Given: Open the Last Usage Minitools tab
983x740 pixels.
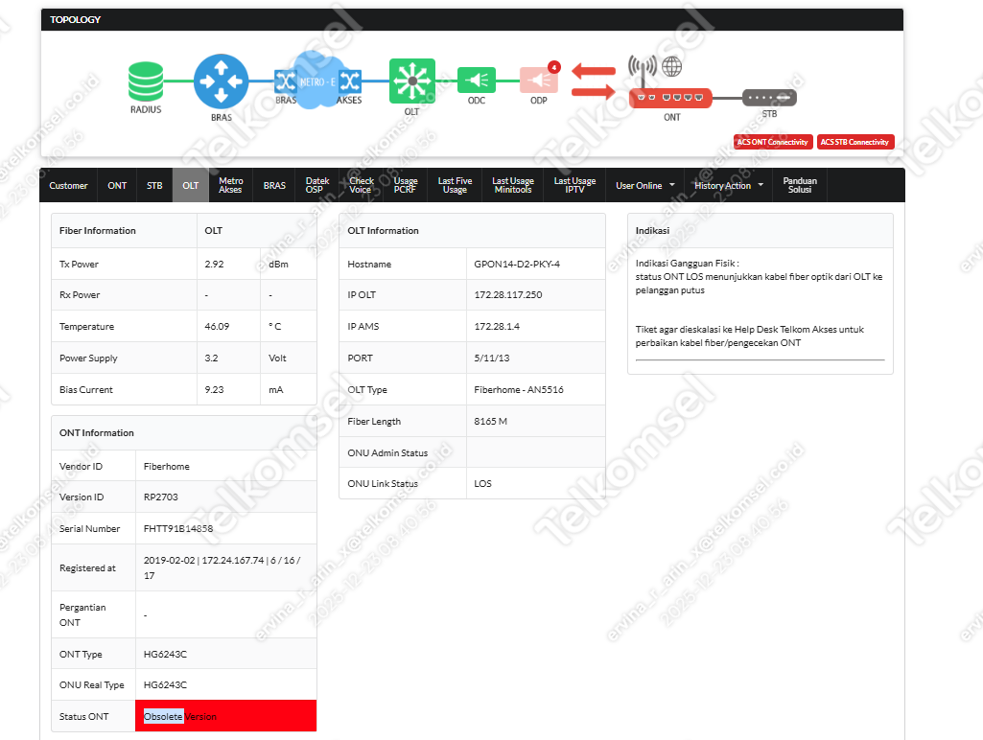Looking at the screenshot, I should tap(513, 185).
